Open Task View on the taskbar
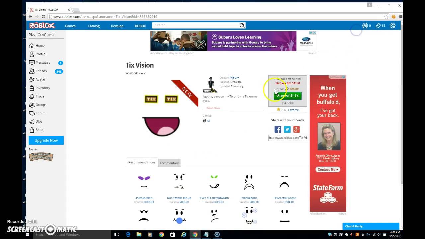 (117, 234)
